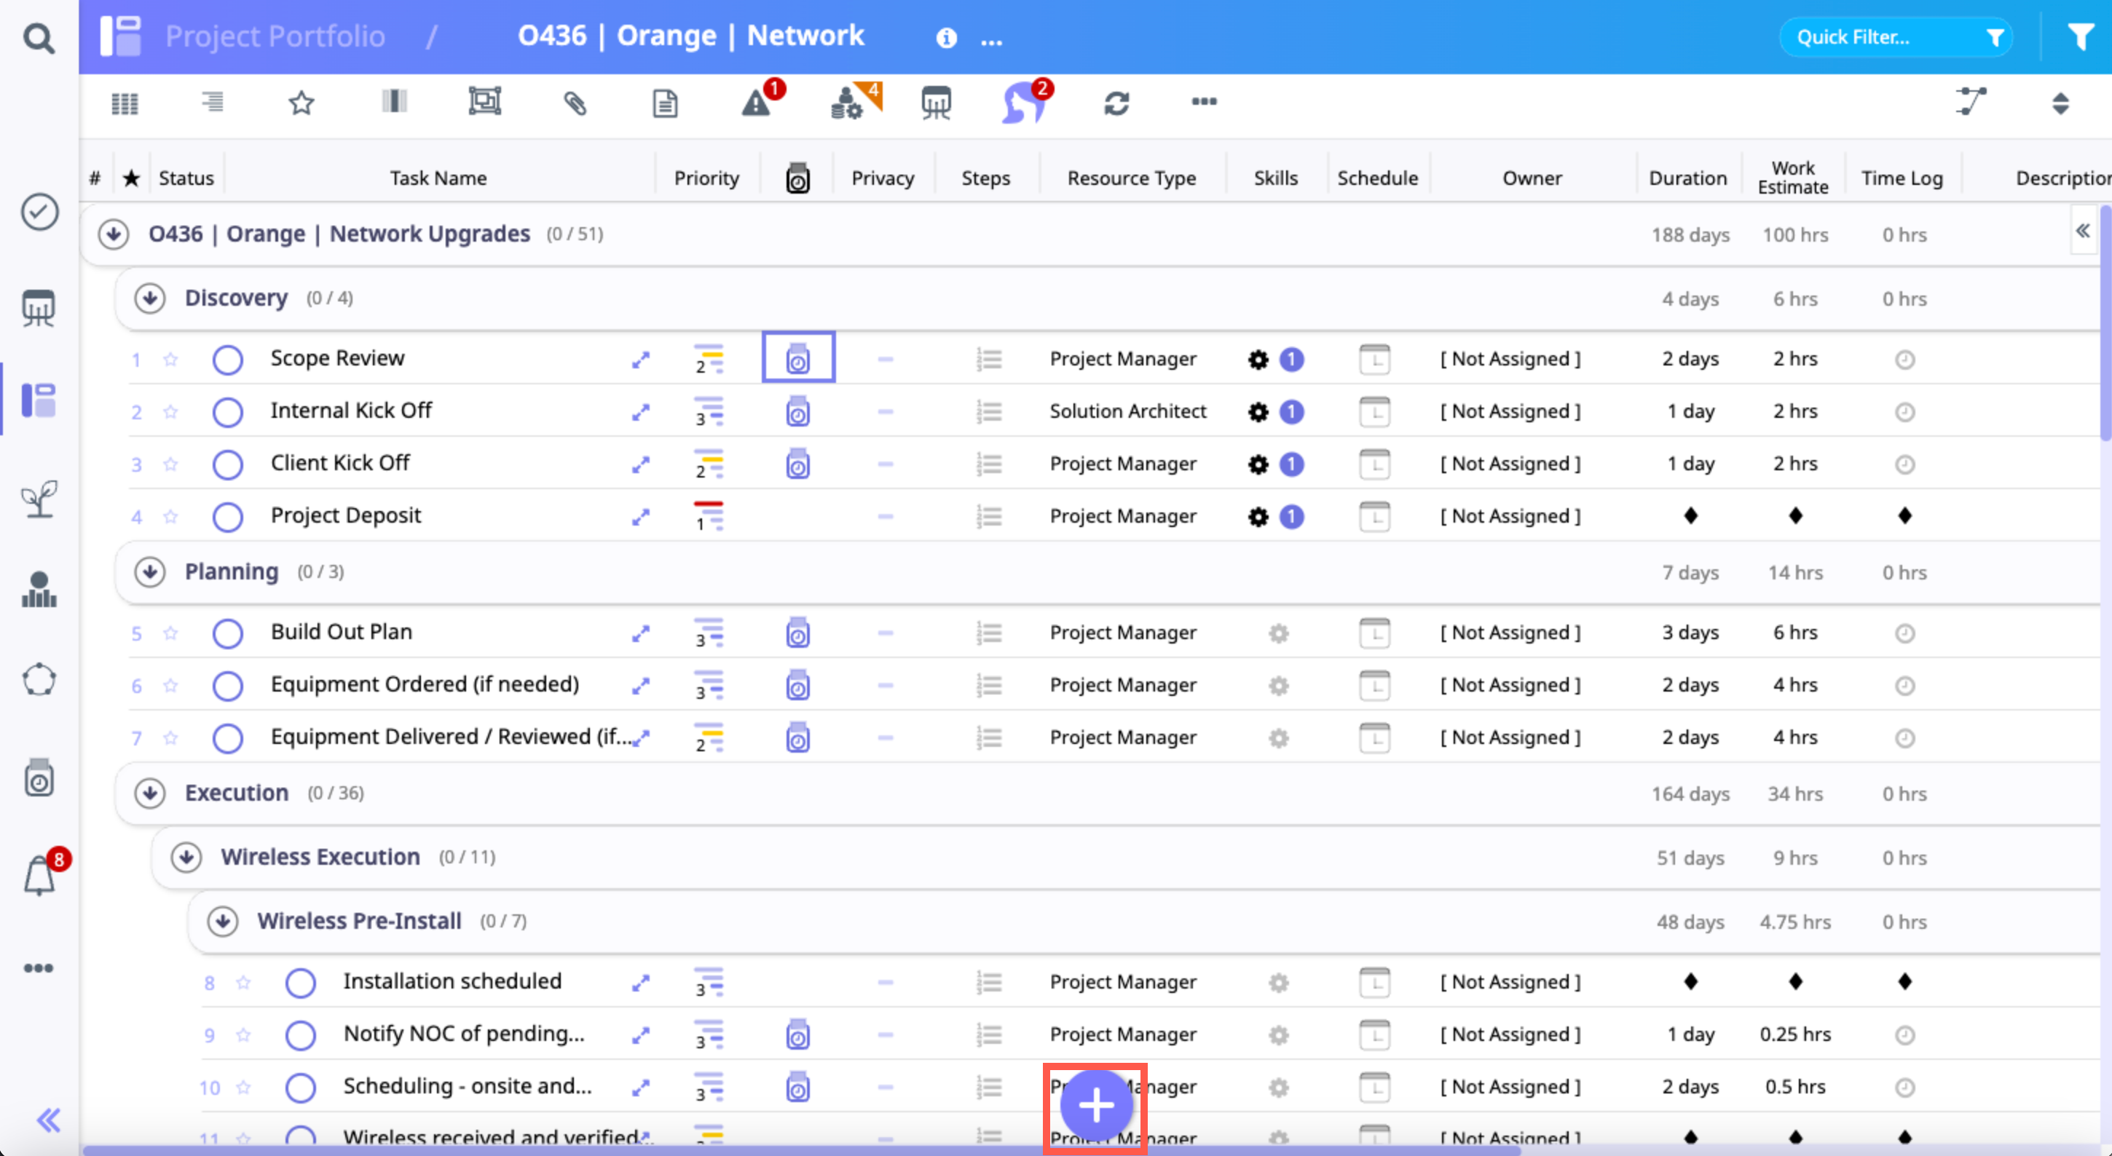Image resolution: width=2112 pixels, height=1156 pixels.
Task: Open the attachments paperclip icon in the toolbar
Action: (x=575, y=103)
